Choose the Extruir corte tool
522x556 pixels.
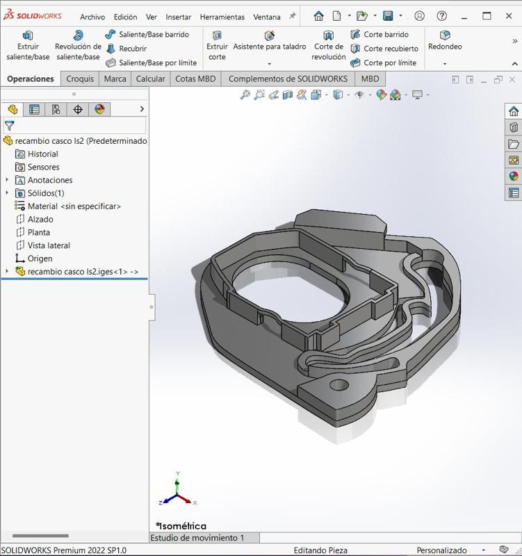tap(217, 46)
